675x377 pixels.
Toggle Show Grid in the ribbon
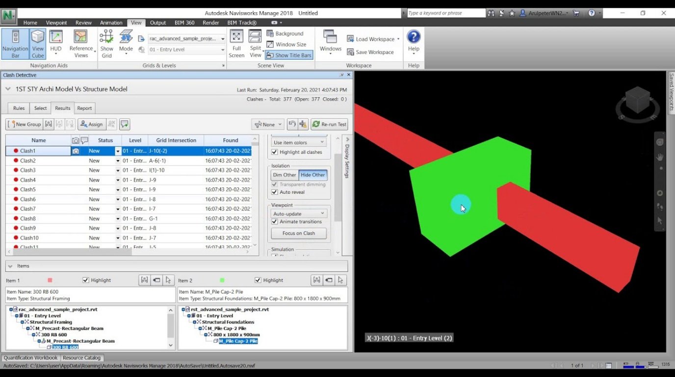[x=106, y=44]
